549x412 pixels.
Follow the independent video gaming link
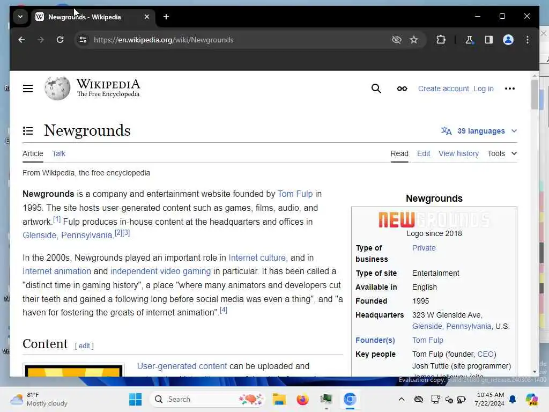click(x=160, y=271)
